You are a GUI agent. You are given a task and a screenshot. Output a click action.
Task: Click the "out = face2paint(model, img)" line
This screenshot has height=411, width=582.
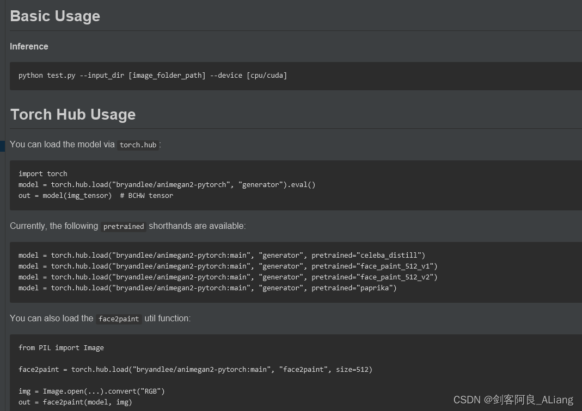point(75,402)
